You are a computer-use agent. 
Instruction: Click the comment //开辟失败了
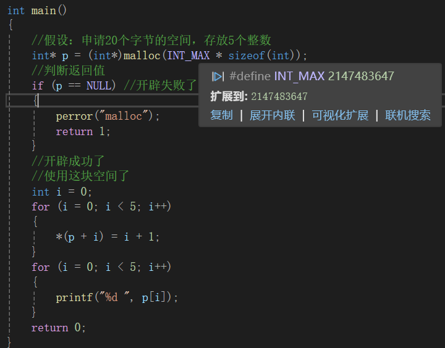(160, 86)
